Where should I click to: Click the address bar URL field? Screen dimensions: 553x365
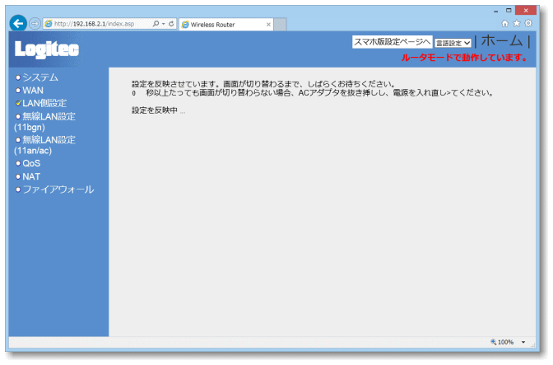pyautogui.click(x=99, y=24)
